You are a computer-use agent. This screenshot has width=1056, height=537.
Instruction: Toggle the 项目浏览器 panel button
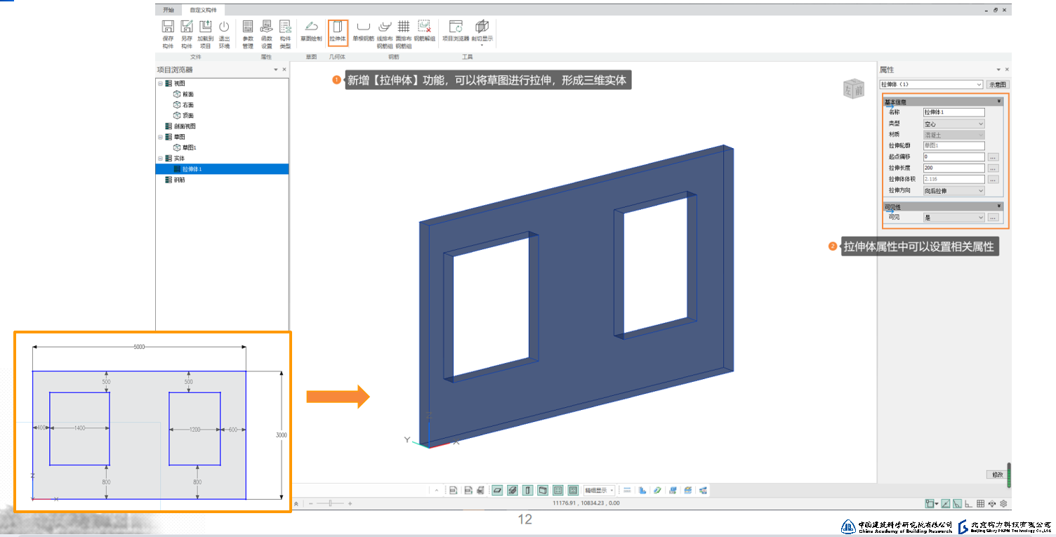456,32
